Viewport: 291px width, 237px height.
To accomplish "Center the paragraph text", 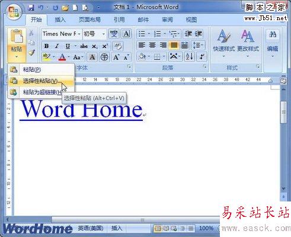I will (x=152, y=46).
